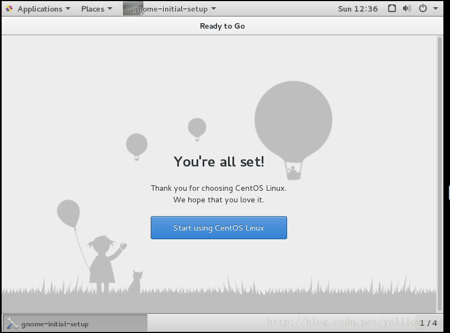
Task: Open the Applications menu
Action: pos(44,9)
